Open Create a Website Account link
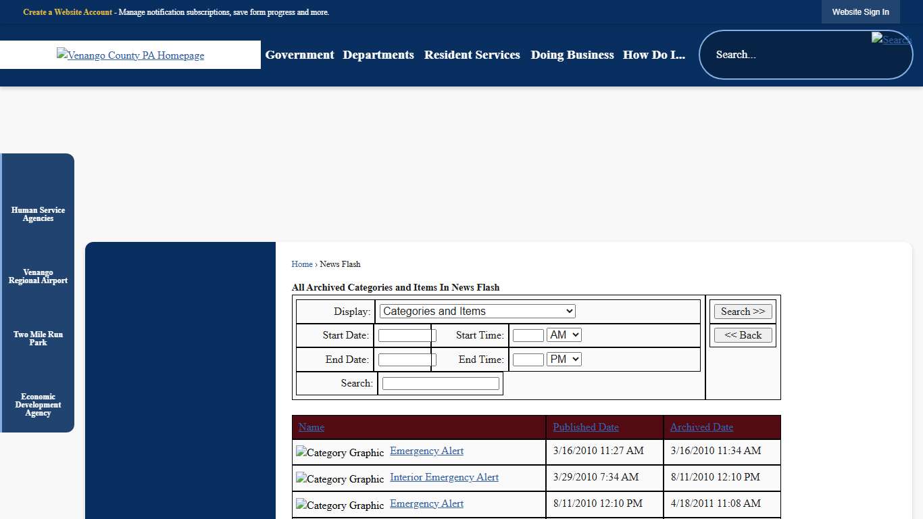The height and width of the screenshot is (519, 923). 68,12
